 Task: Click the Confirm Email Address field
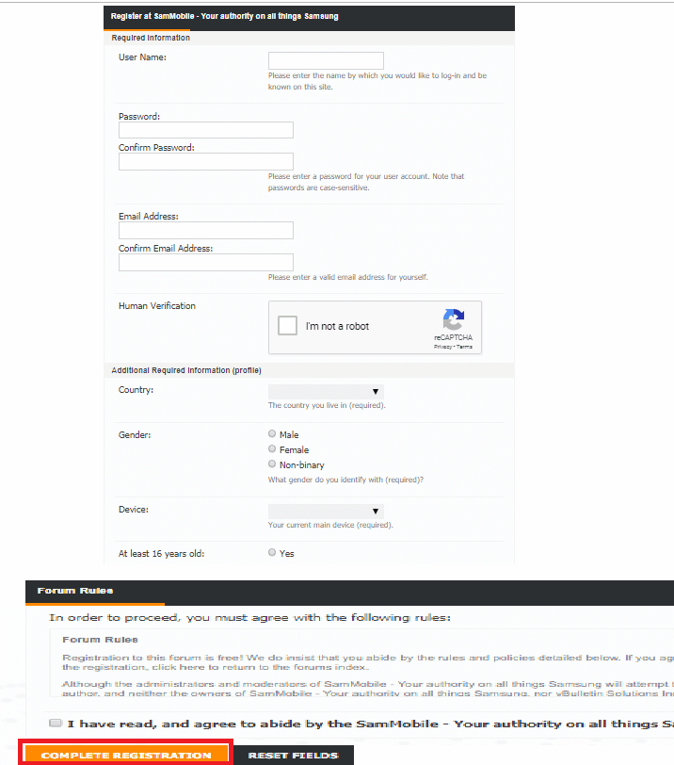205,262
